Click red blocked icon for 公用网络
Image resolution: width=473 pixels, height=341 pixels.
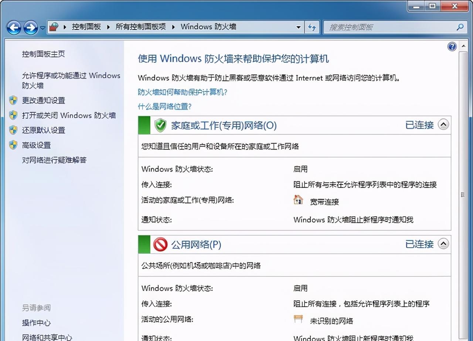[x=160, y=244]
